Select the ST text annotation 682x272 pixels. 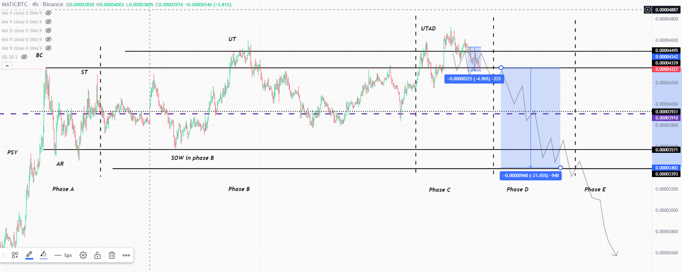(x=84, y=73)
